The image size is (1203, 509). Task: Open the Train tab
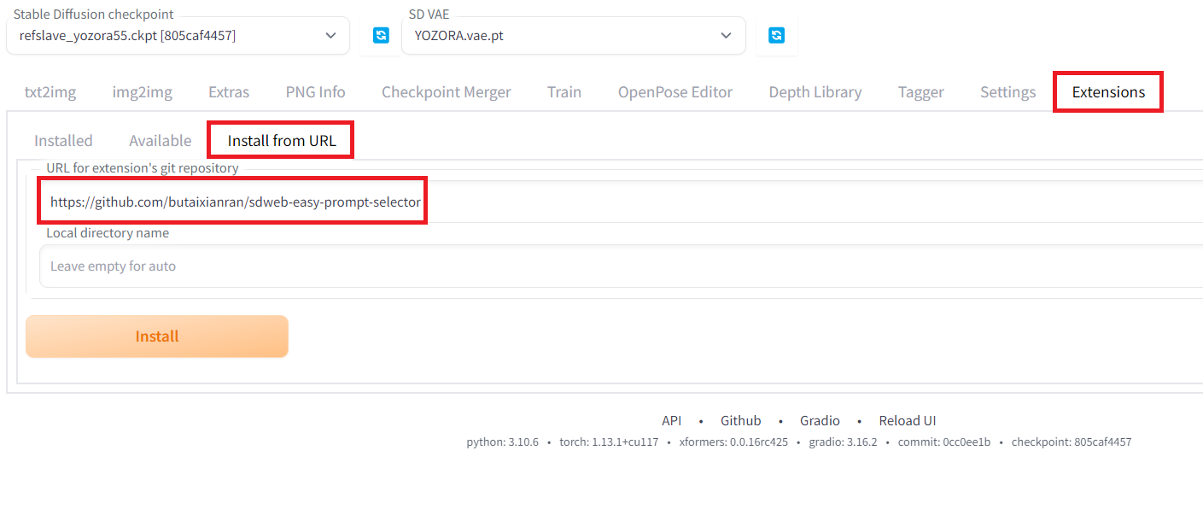[x=564, y=92]
